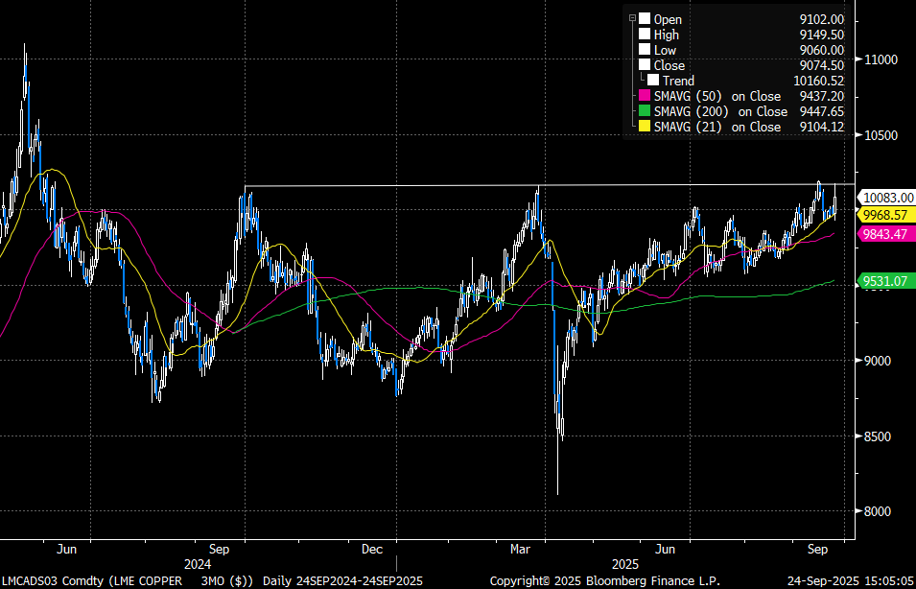
Task: Select the SMAVG (21) on Close entry
Action: (x=717, y=127)
